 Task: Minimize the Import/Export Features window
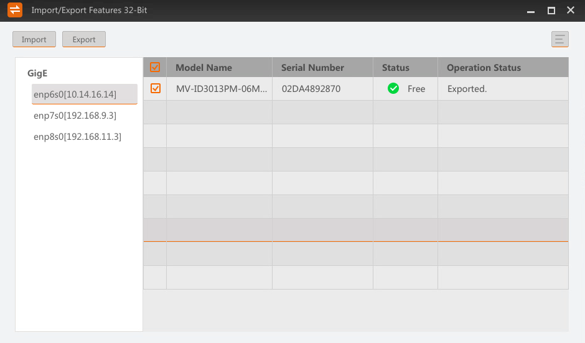click(530, 11)
